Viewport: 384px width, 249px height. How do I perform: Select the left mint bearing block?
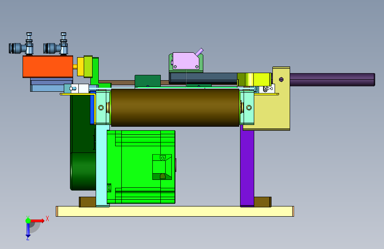(103, 108)
